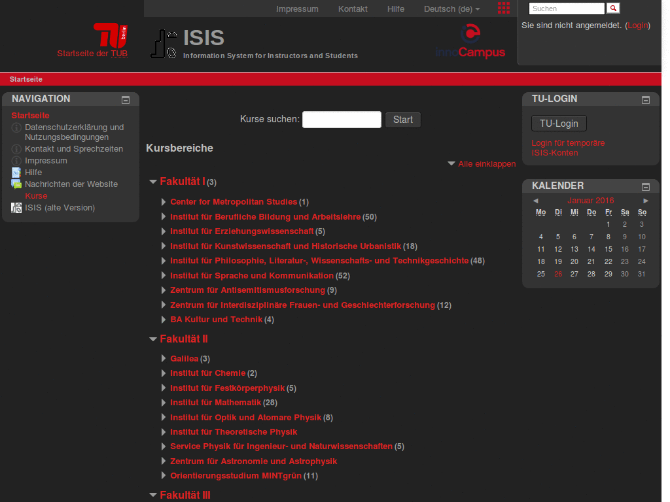
Task: Click the innoCampus logo
Action: click(470, 39)
